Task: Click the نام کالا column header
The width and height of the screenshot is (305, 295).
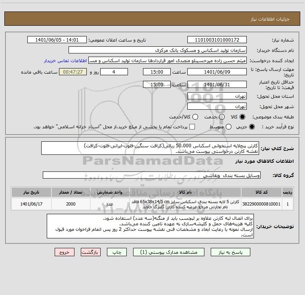Action: pos(185,192)
